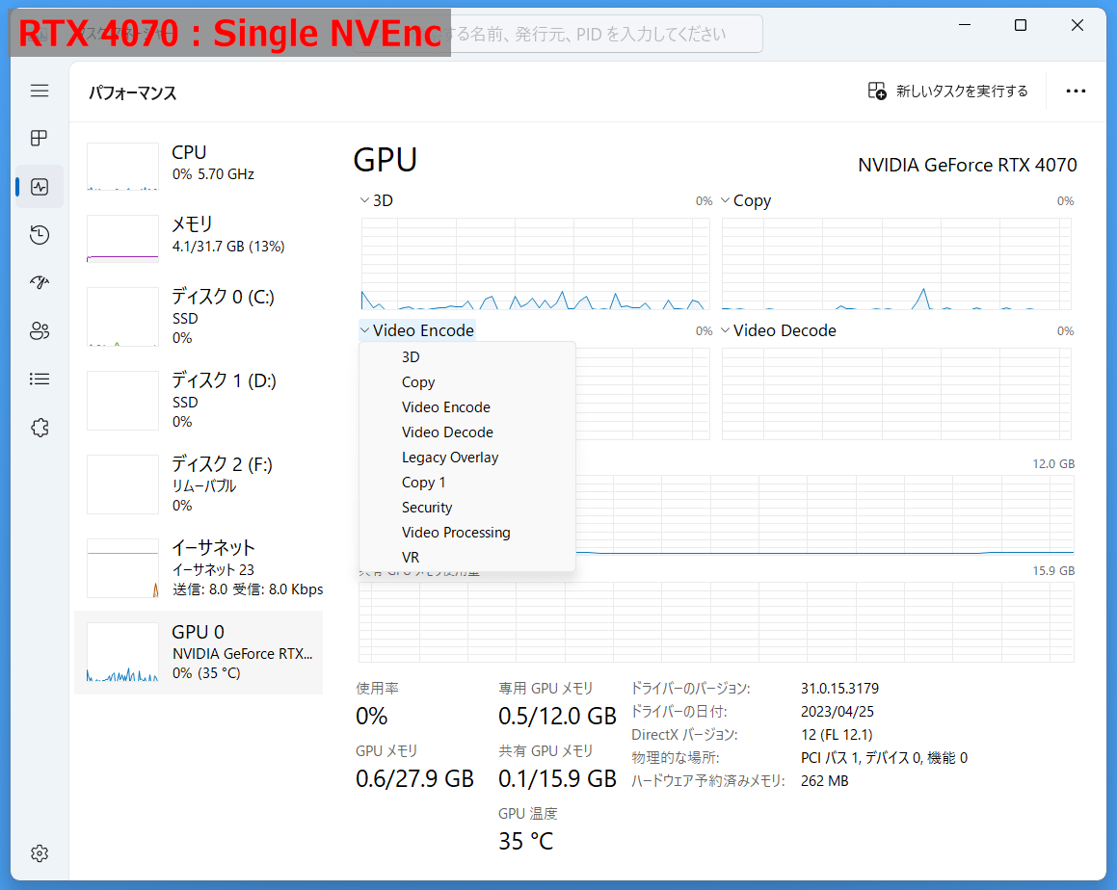
Task: Open the three-dot more options menu
Action: coord(1076,92)
